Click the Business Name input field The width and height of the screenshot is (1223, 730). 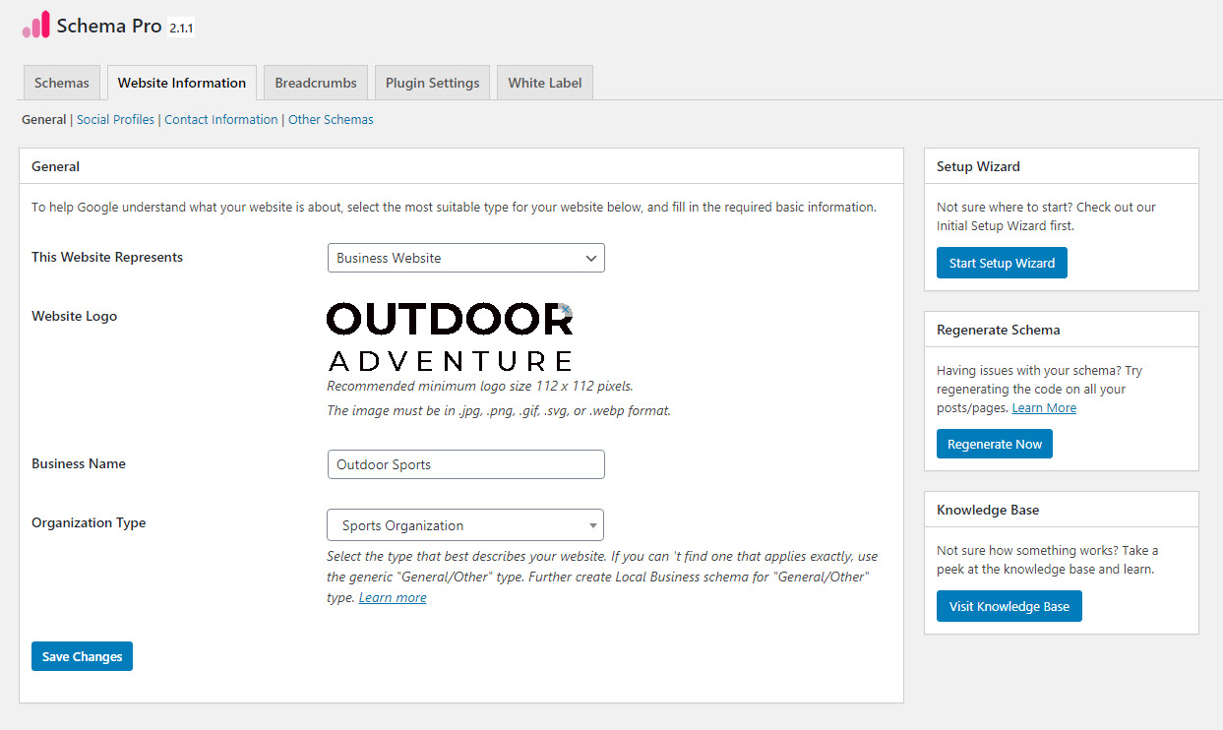465,463
